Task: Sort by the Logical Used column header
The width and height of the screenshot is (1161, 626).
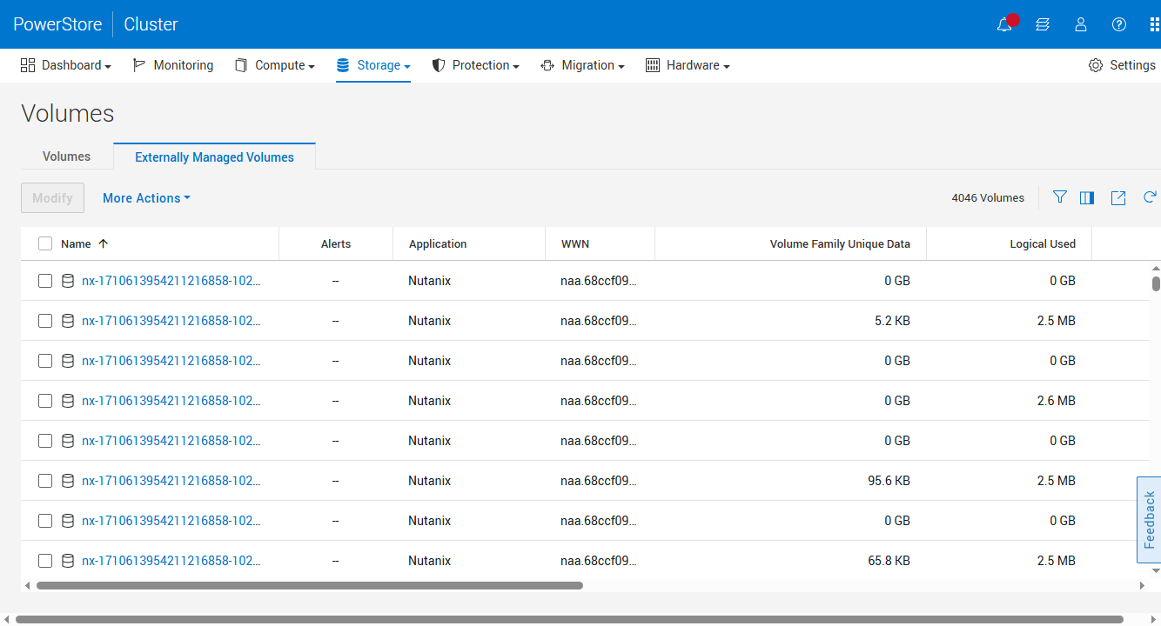Action: pyautogui.click(x=1043, y=244)
